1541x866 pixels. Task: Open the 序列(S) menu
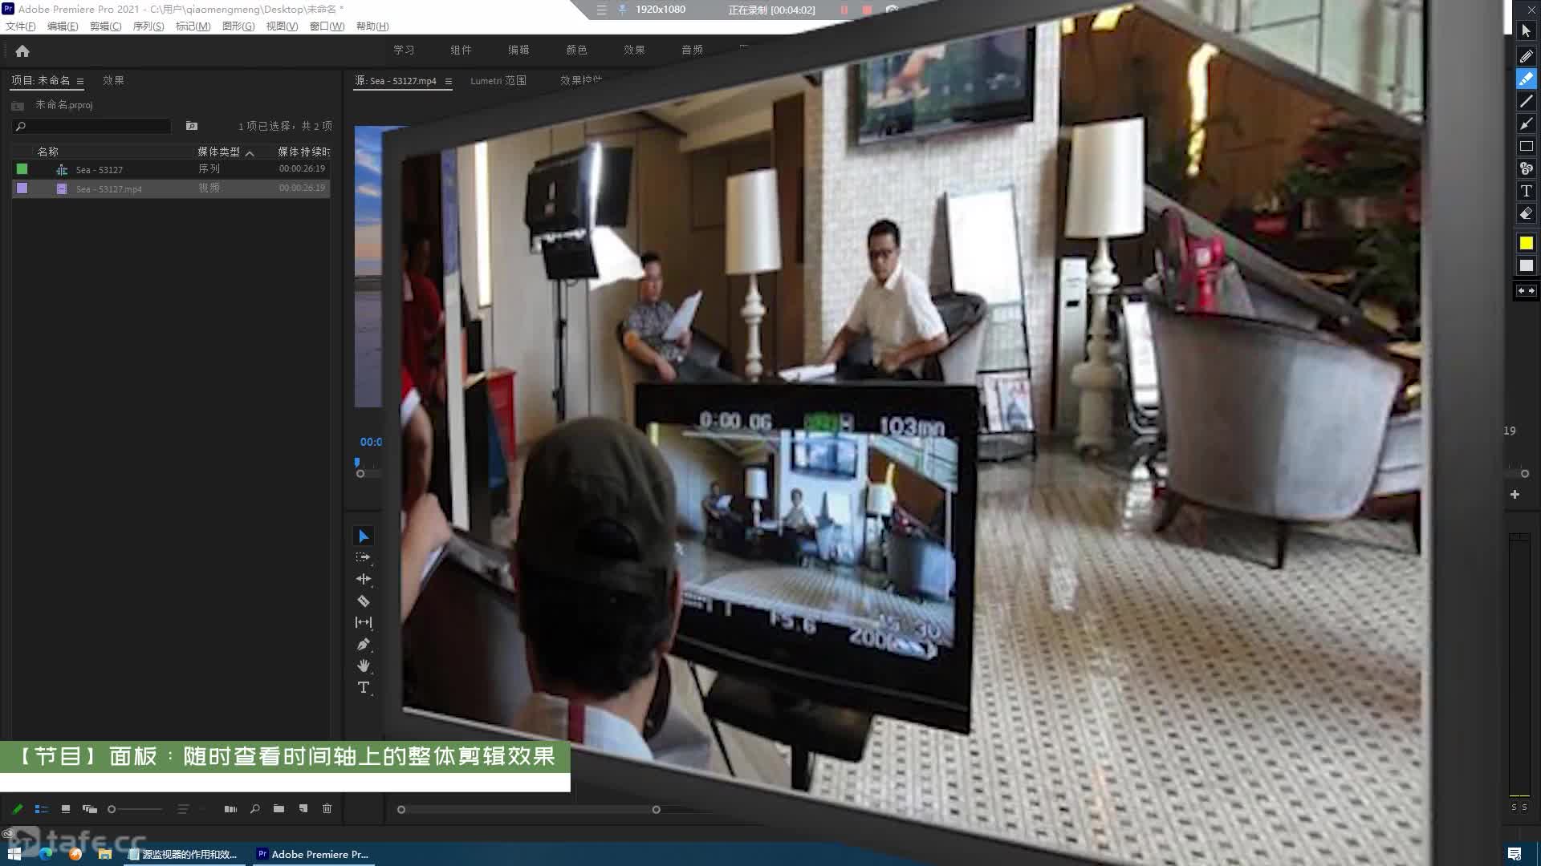point(148,26)
